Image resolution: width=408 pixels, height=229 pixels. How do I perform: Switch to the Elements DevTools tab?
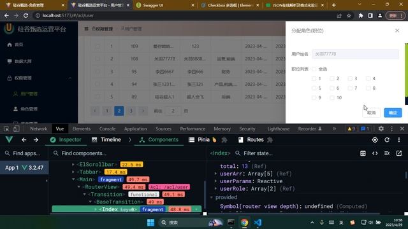coord(82,128)
